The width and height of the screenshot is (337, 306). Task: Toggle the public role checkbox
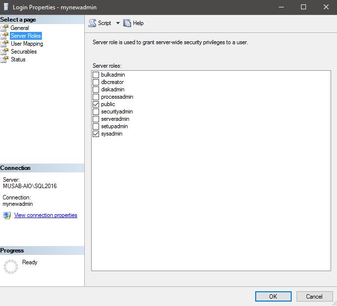96,104
